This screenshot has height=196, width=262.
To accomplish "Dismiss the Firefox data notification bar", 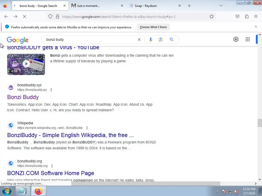I will point(256,27).
